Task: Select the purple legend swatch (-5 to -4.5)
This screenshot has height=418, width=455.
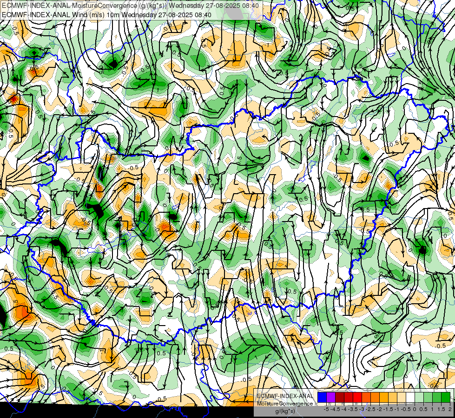Action: coord(331,397)
